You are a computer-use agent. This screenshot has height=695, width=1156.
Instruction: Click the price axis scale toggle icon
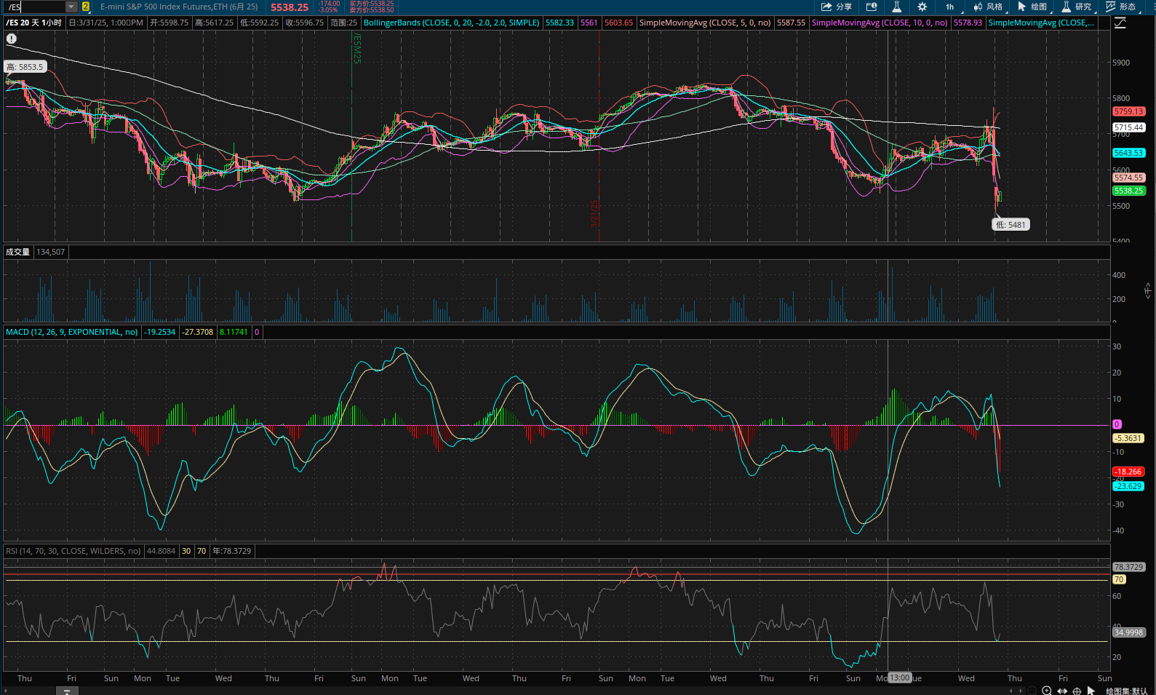pos(1120,23)
